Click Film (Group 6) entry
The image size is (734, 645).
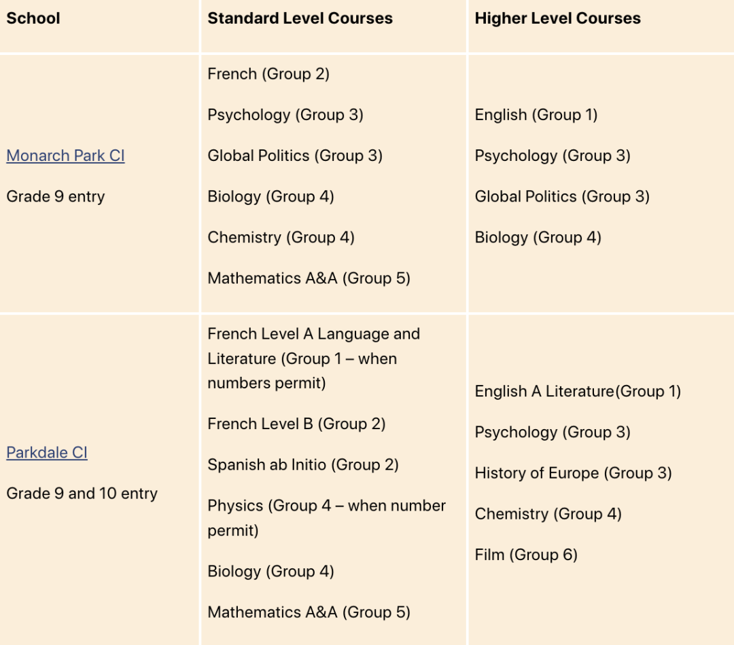[526, 555]
